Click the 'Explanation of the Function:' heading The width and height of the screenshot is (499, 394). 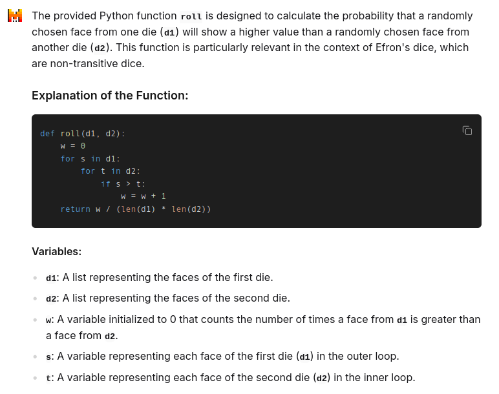coord(110,96)
